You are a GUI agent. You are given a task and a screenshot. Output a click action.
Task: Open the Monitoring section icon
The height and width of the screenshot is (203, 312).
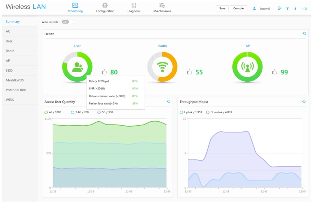[x=75, y=5]
